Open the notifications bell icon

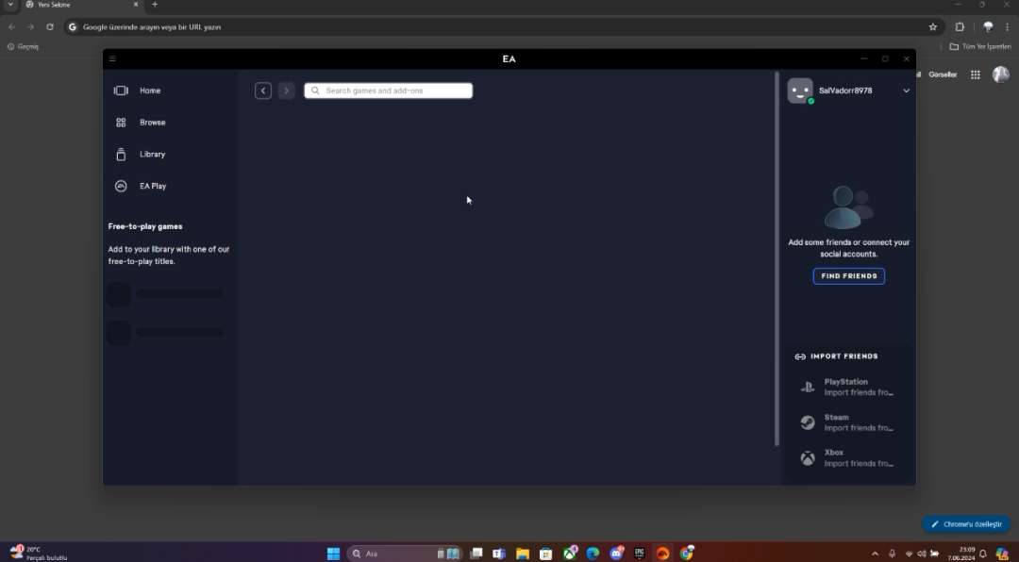pyautogui.click(x=983, y=554)
